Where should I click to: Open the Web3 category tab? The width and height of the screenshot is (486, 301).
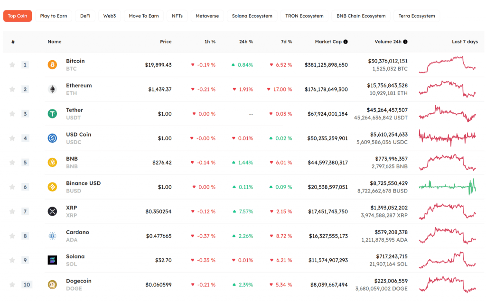110,16
